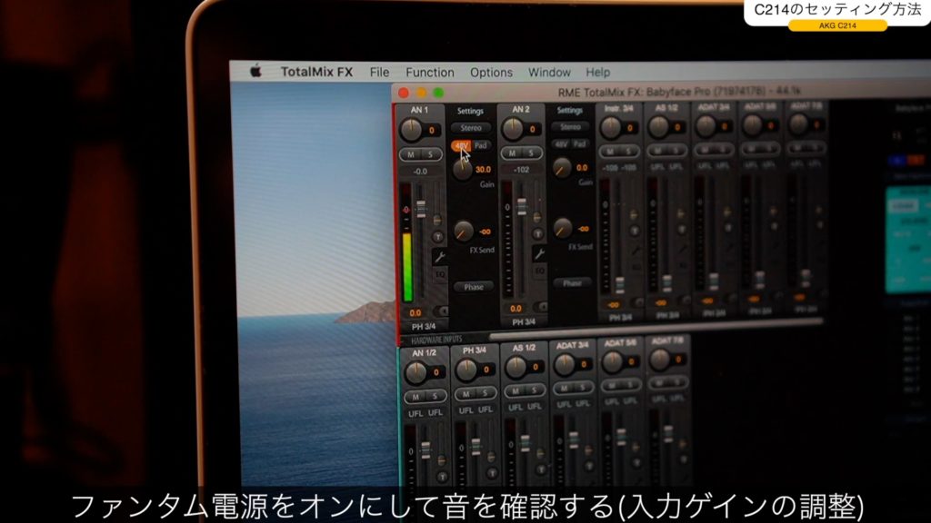Open the Window menu
The height and width of the screenshot is (523, 931).
549,73
